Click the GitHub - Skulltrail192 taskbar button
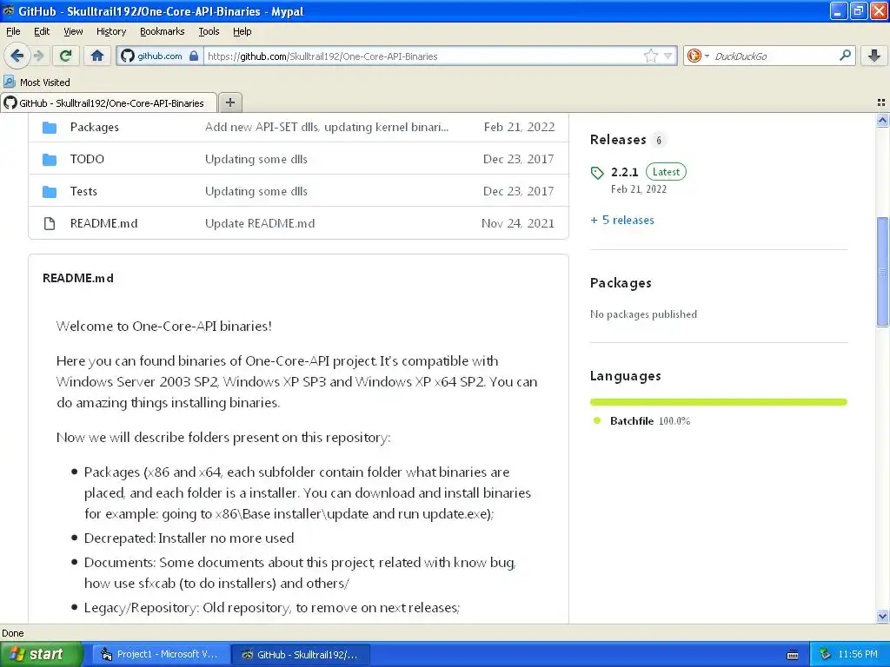Screen dimensions: 890x667 302,654
